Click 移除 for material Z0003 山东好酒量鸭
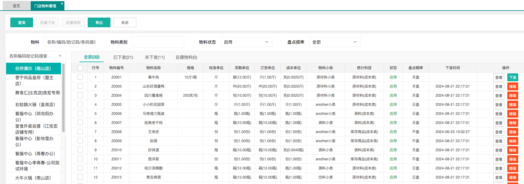This screenshot has width=524, height=184. pyautogui.click(x=512, y=86)
